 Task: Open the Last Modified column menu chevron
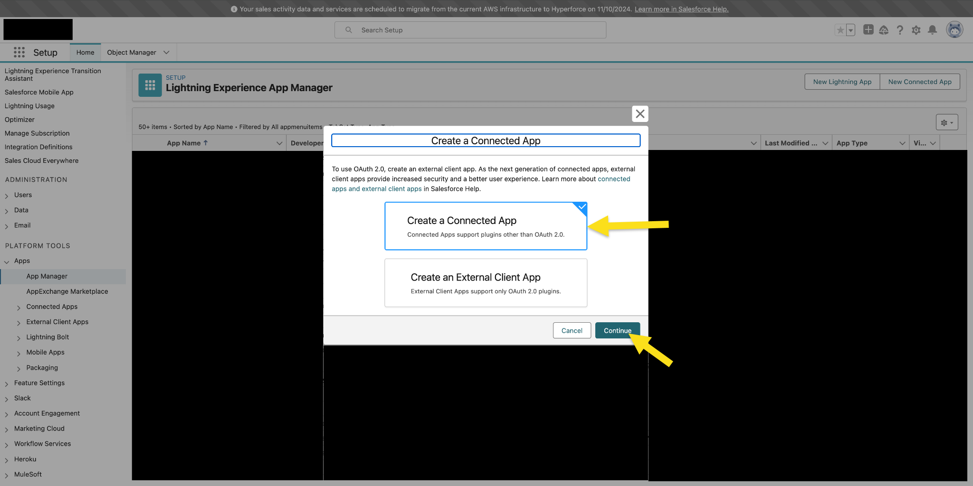tap(825, 143)
